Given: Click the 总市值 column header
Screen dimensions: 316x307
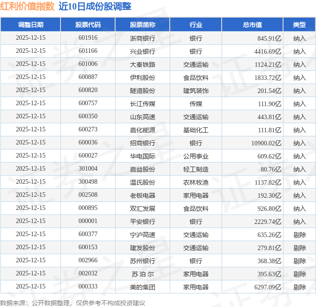Looking at the screenshot, I should point(252,24).
